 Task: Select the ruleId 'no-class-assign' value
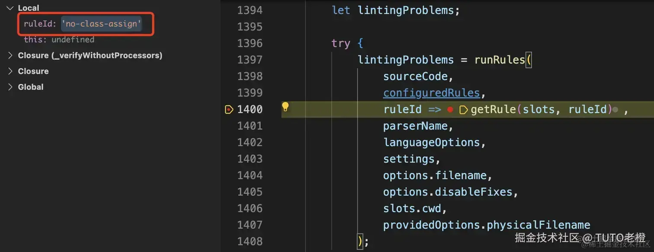pos(102,24)
